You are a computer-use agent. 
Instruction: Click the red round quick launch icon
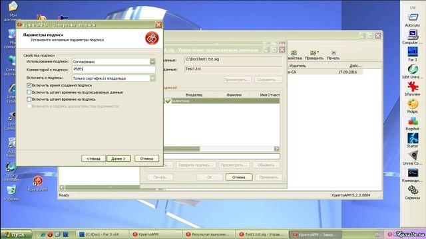tap(51, 234)
